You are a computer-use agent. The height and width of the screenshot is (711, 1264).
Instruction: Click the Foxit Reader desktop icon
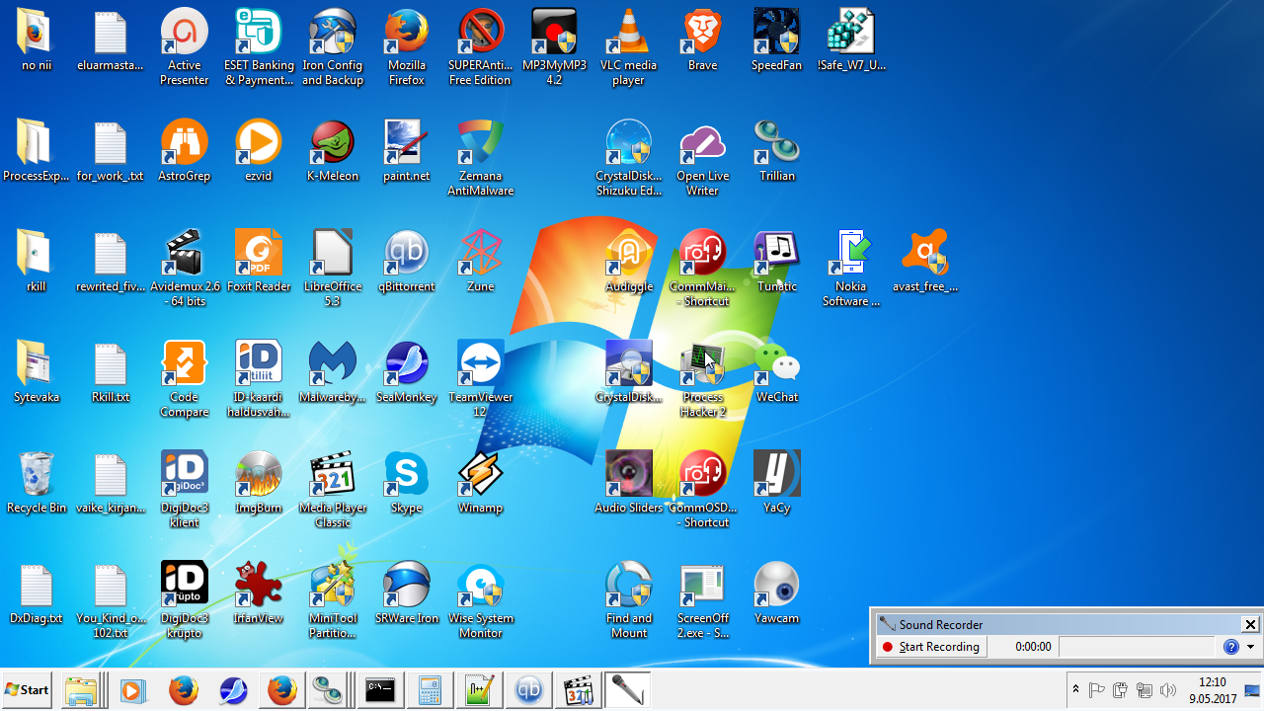tap(259, 262)
